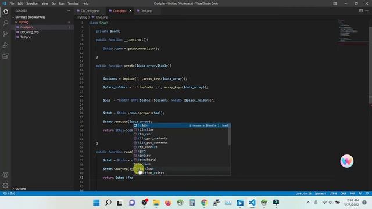Click the volume icon in system tray
The image size is (372, 209).
[331, 203]
